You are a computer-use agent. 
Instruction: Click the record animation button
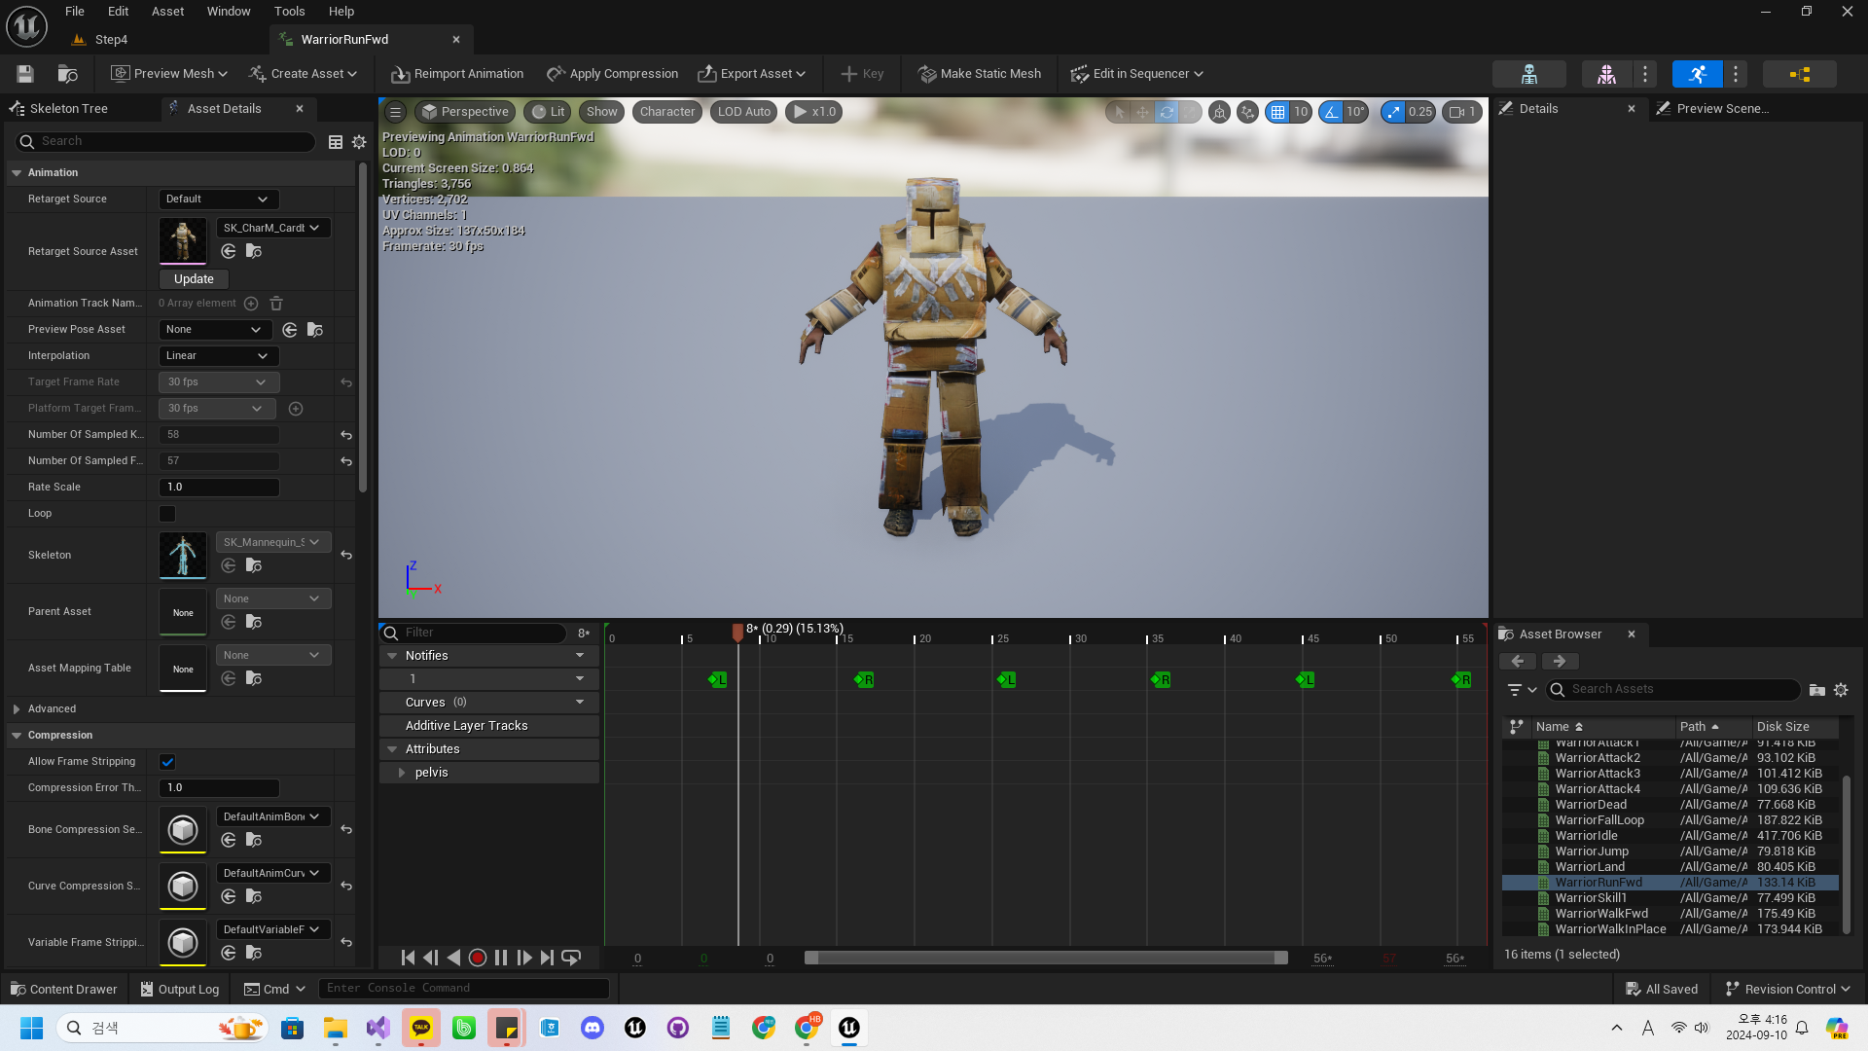(x=477, y=959)
